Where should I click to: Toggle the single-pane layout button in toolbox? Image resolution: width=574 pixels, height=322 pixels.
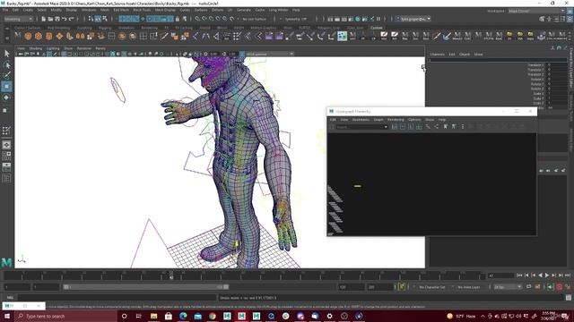[6, 145]
